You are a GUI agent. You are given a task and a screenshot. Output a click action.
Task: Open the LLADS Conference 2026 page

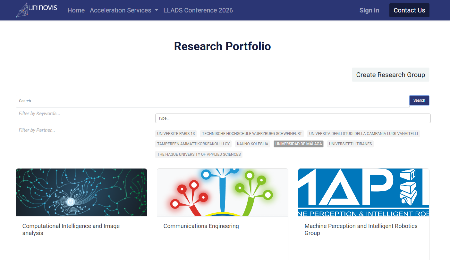[x=198, y=10]
